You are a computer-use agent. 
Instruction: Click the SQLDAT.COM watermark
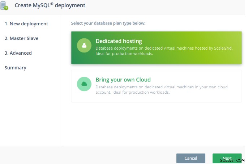(x=232, y=160)
